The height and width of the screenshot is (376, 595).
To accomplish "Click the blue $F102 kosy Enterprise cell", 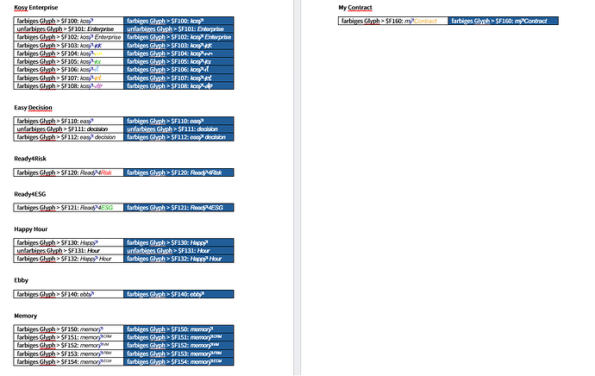I will point(178,37).
